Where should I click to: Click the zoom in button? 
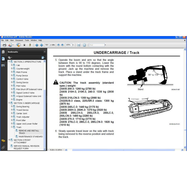(62, 45)
